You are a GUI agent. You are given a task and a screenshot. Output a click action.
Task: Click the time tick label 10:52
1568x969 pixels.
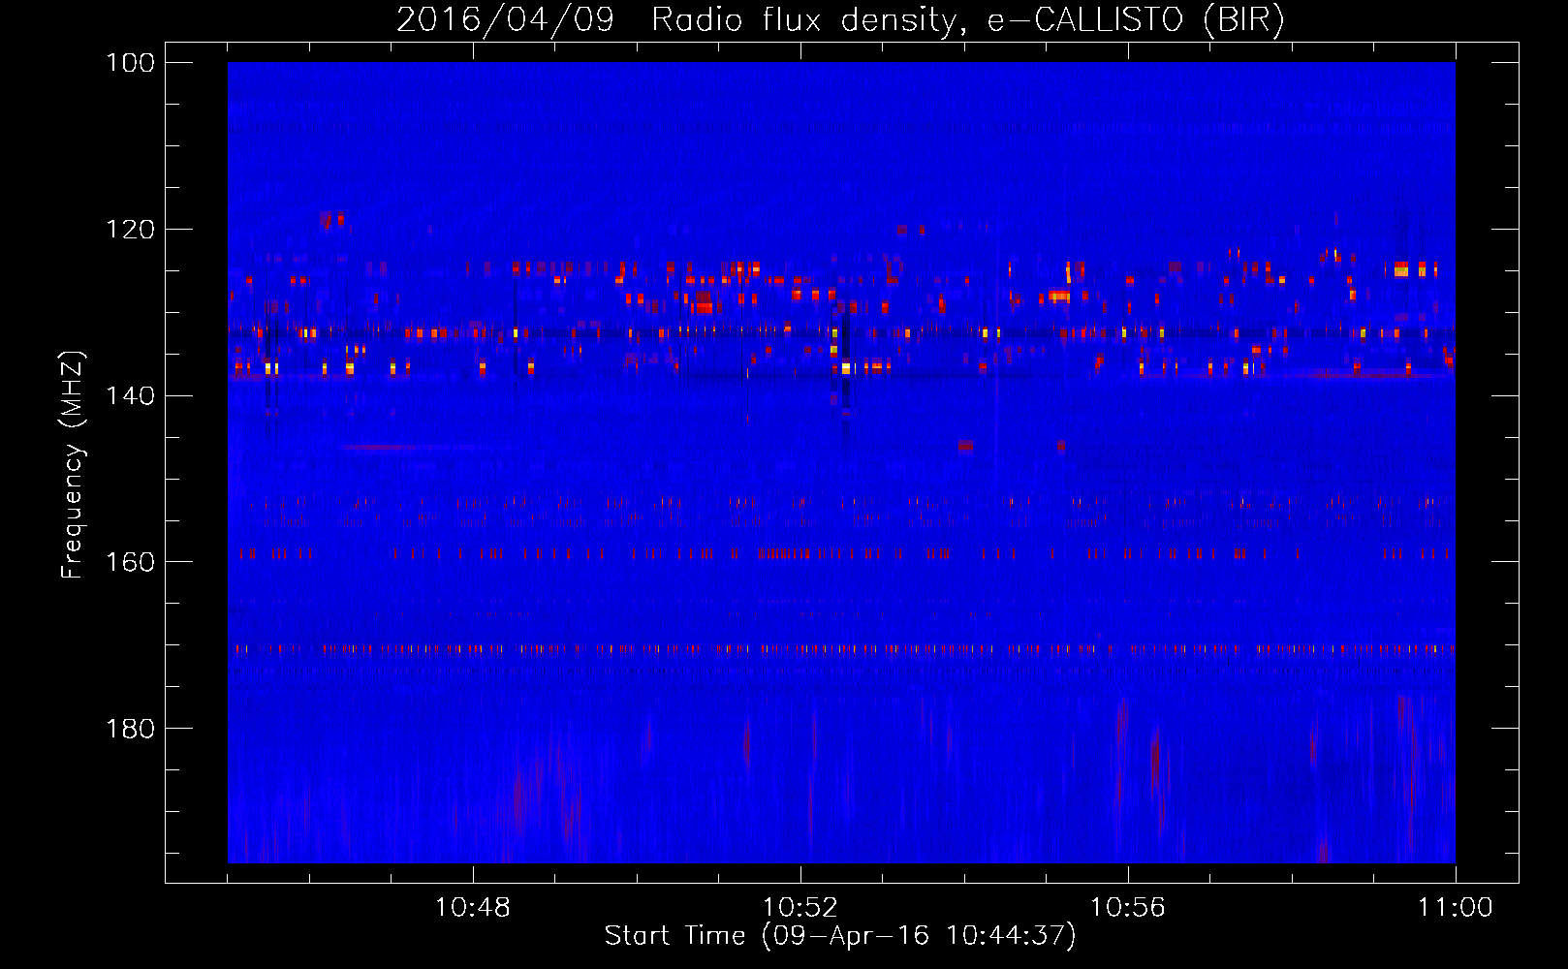[x=800, y=908]
